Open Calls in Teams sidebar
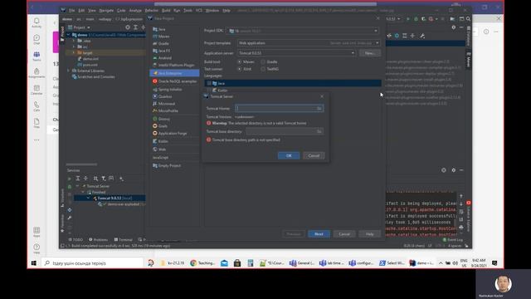This screenshot has width=531, height=299. pyautogui.click(x=37, y=106)
